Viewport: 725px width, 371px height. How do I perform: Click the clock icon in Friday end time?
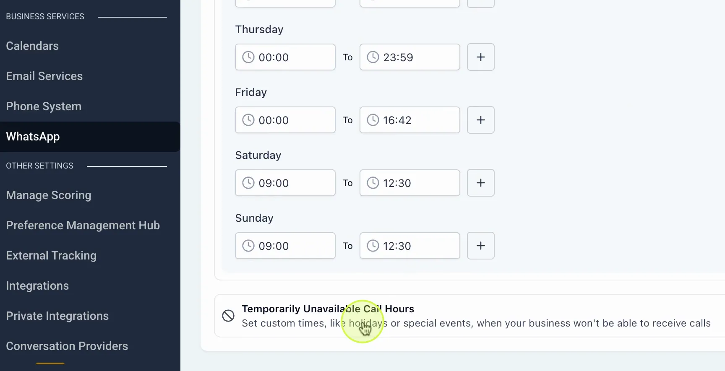coord(373,120)
